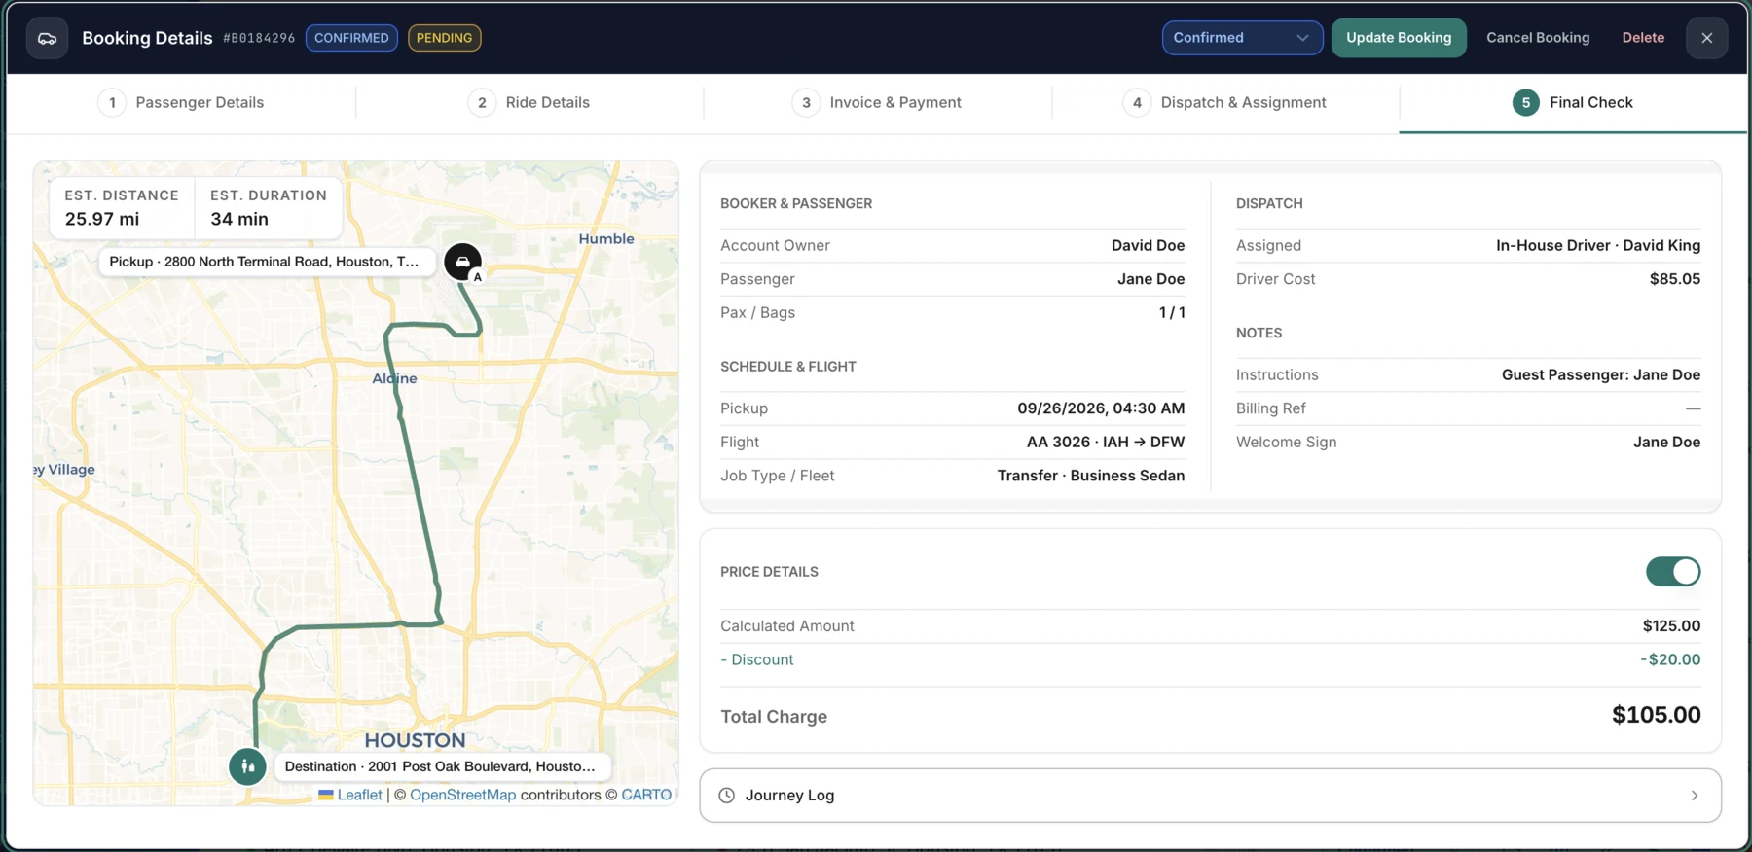Click Cancel Booking
The width and height of the screenshot is (1752, 852).
click(x=1538, y=38)
